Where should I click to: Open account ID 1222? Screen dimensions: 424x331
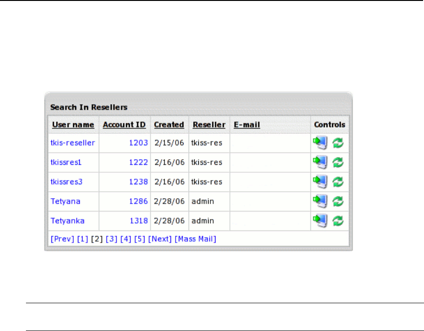click(x=139, y=162)
